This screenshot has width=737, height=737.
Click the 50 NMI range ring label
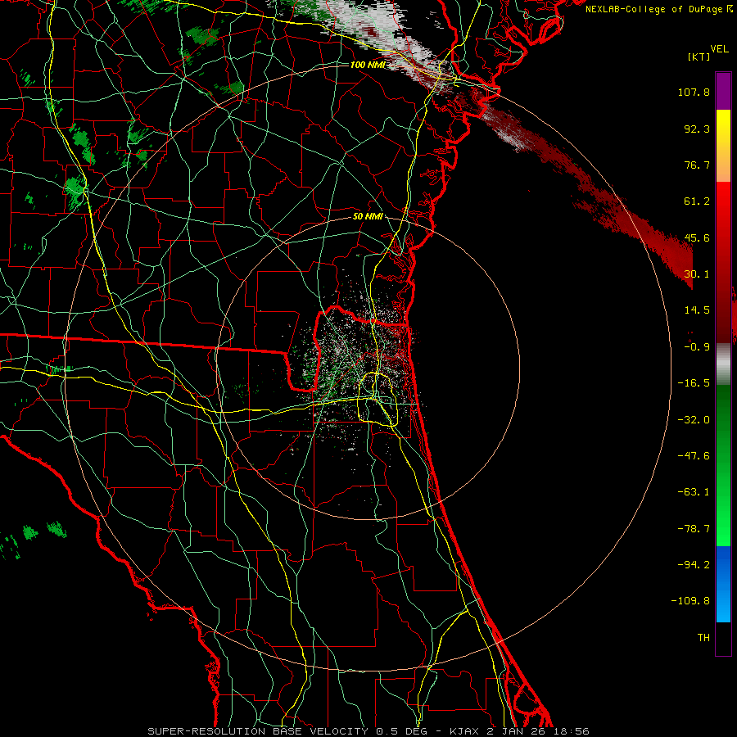pyautogui.click(x=368, y=217)
